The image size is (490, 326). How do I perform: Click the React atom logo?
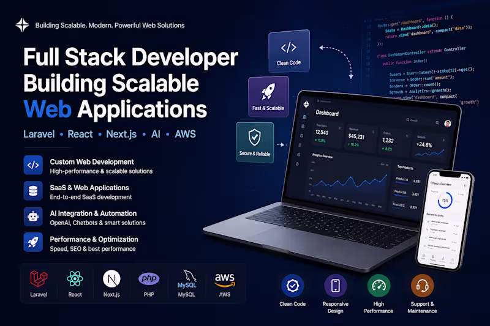click(75, 278)
